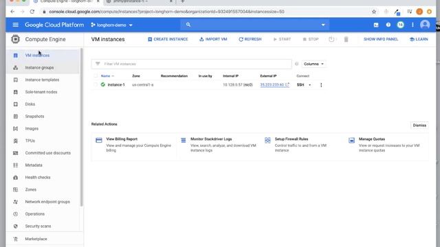Screen dimensions: 440x247
Task: Reload the browser page
Action: point(32,12)
